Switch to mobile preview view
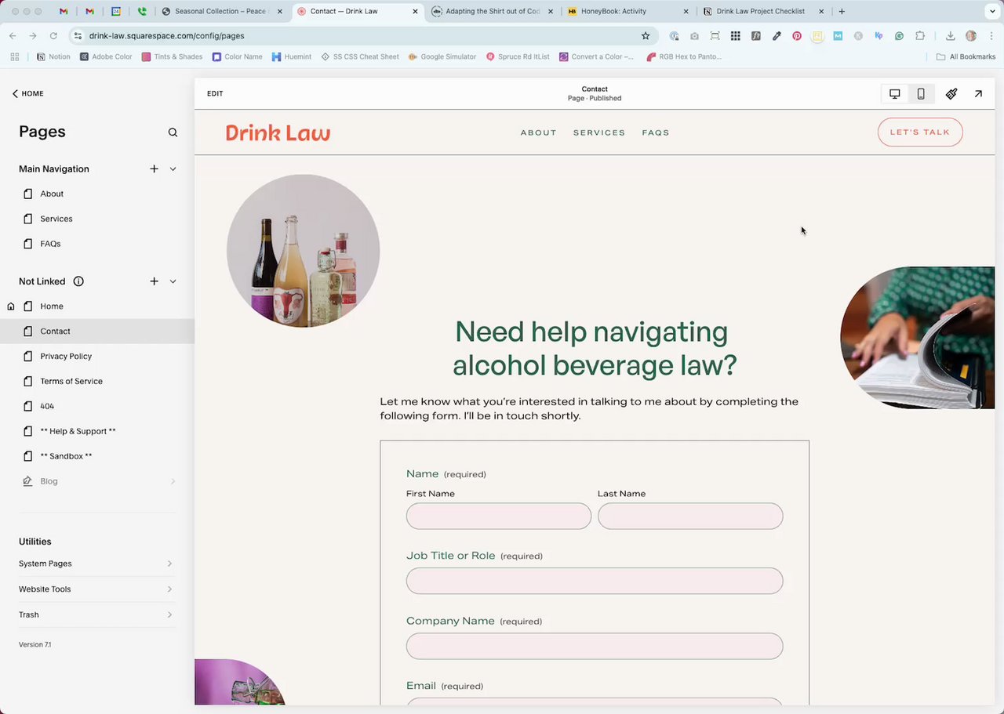Screen dimensions: 1004x714 coord(921,94)
